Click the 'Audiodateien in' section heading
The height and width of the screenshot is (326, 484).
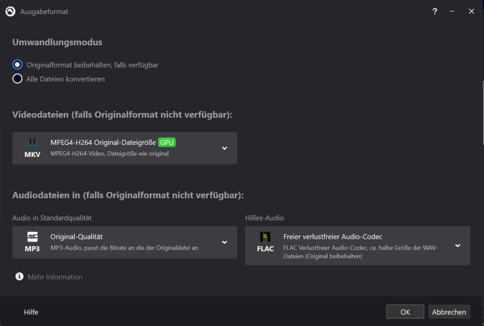pyautogui.click(x=128, y=195)
